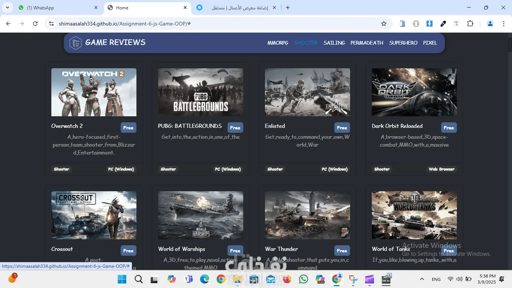512x288 pixels.
Task: Click the Free badge on Enlisted
Action: coord(342,127)
